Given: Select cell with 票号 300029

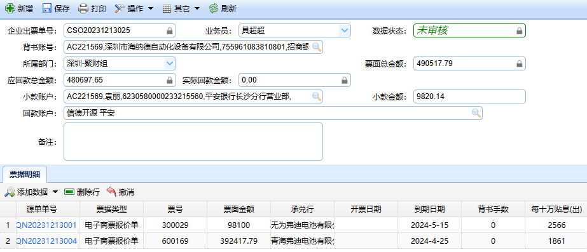Looking at the screenshot, I should (175, 225).
